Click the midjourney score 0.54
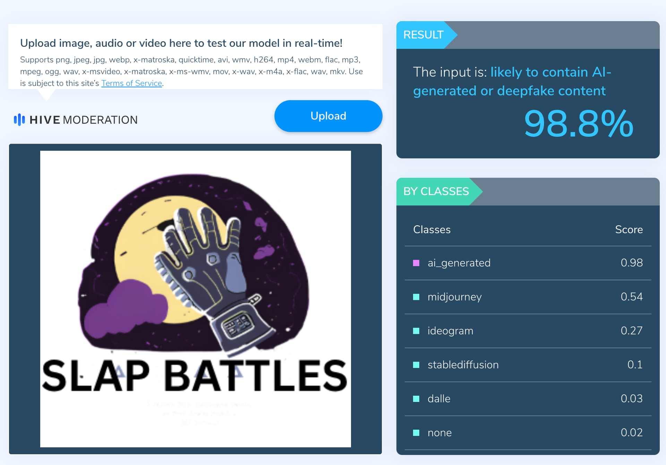The width and height of the screenshot is (666, 465). point(631,297)
